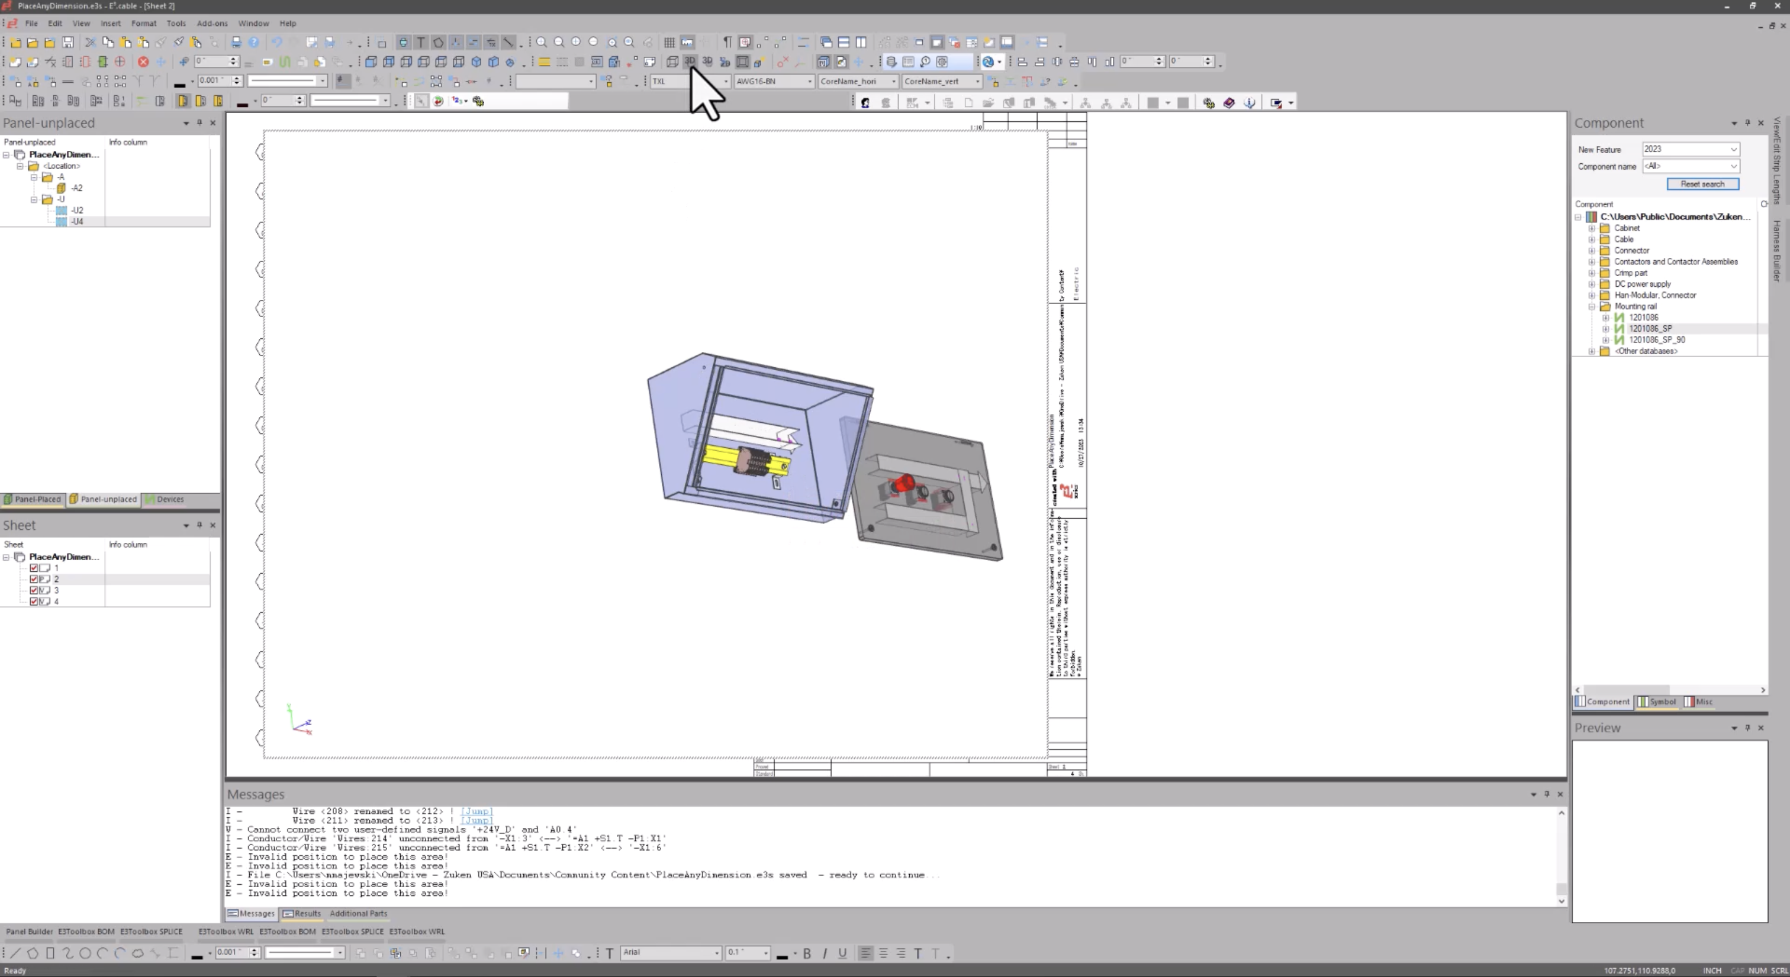Switch the view to 3D mode
This screenshot has height=977, width=1790.
690,62
